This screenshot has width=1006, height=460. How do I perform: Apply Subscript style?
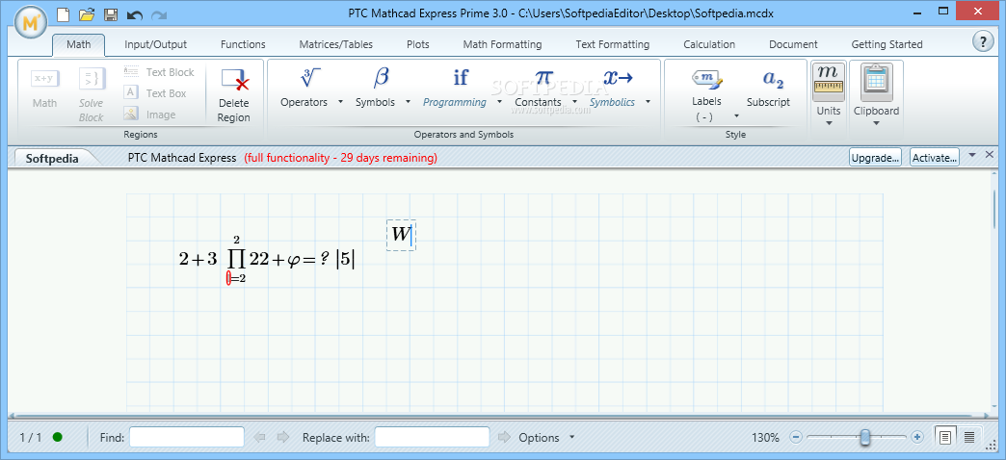(768, 89)
